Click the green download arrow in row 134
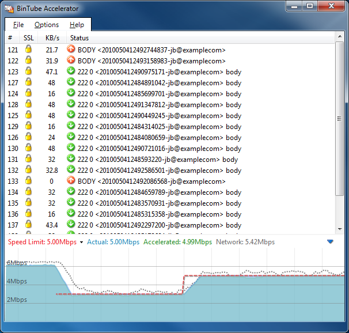This screenshot has height=333, width=349. coord(71,191)
